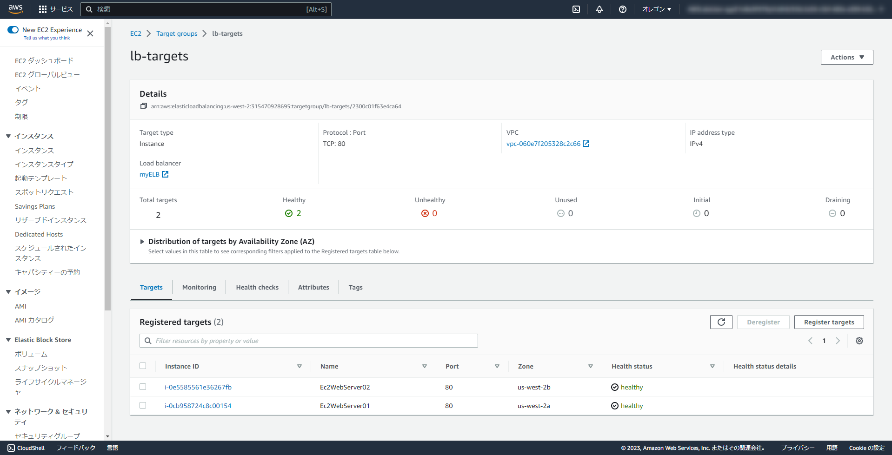Click the filter resources input field
The width and height of the screenshot is (892, 455).
pyautogui.click(x=308, y=340)
